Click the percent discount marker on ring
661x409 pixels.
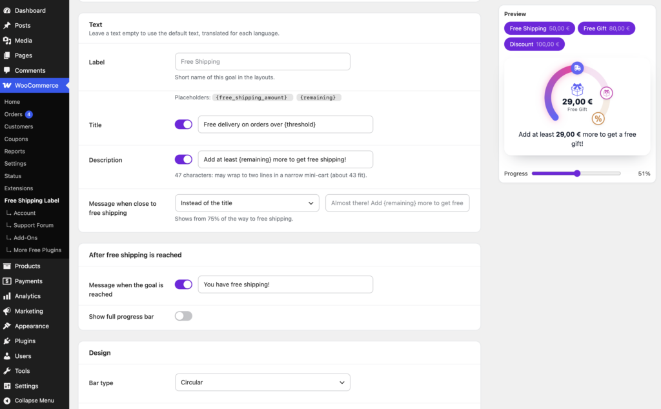598,118
